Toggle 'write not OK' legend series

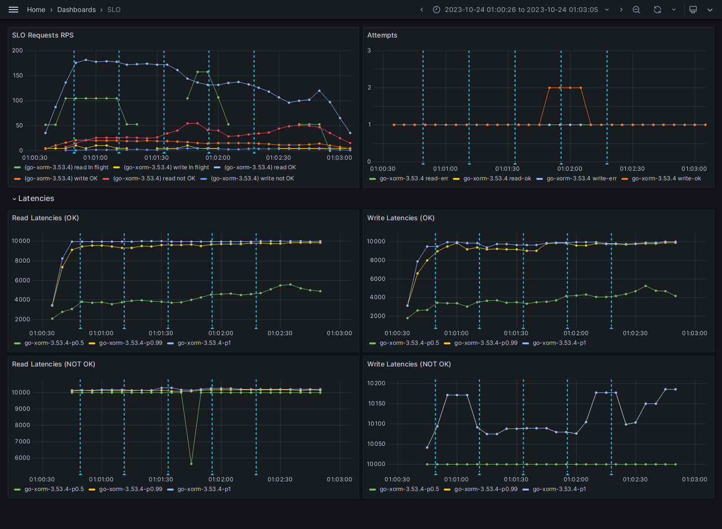(252, 178)
